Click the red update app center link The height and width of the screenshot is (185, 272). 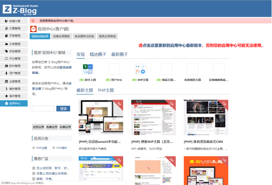(x=203, y=45)
